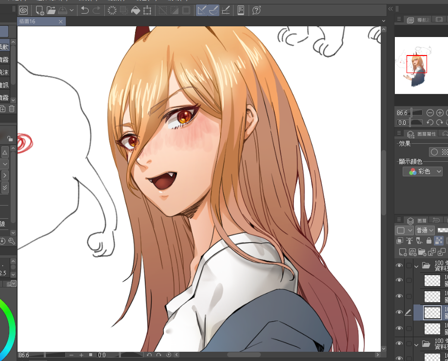Toggle Snap to Ruler
The image size is (448, 361).
click(x=202, y=11)
